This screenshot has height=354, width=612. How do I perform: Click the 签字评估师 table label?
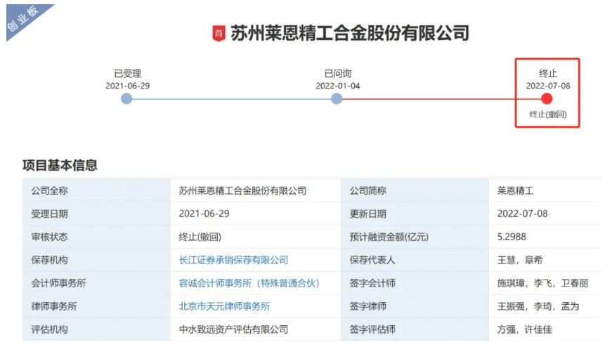[372, 329]
